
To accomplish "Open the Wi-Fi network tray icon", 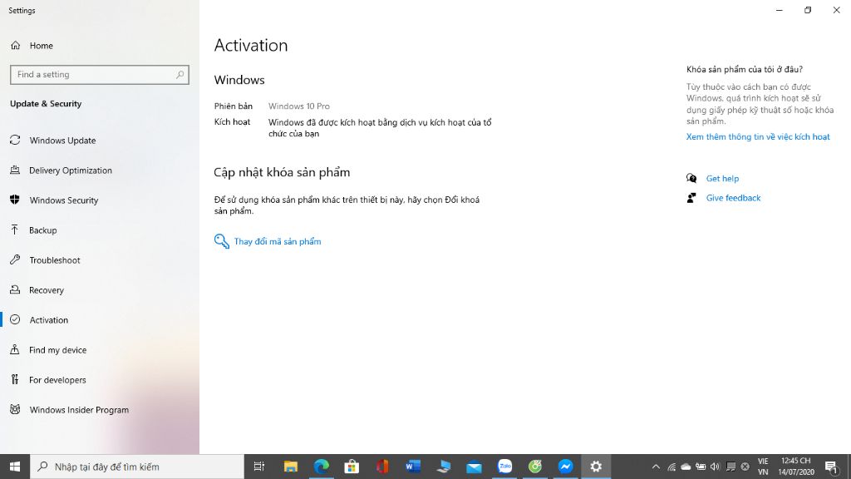I will pyautogui.click(x=671, y=467).
